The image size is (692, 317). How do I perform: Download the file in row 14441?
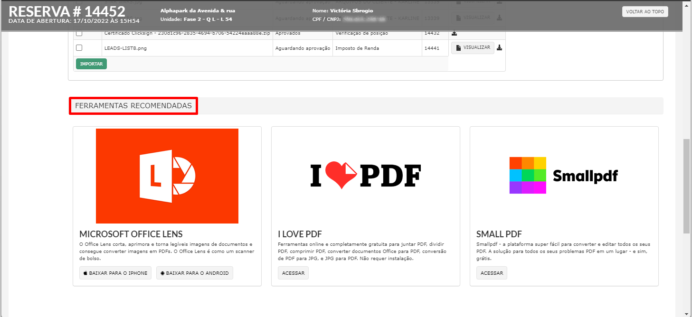500,47
